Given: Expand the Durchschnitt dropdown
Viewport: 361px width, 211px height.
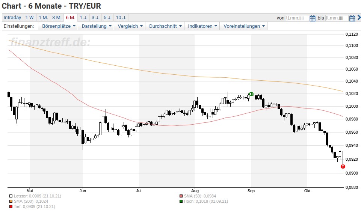Looking at the screenshot, I should [165, 26].
